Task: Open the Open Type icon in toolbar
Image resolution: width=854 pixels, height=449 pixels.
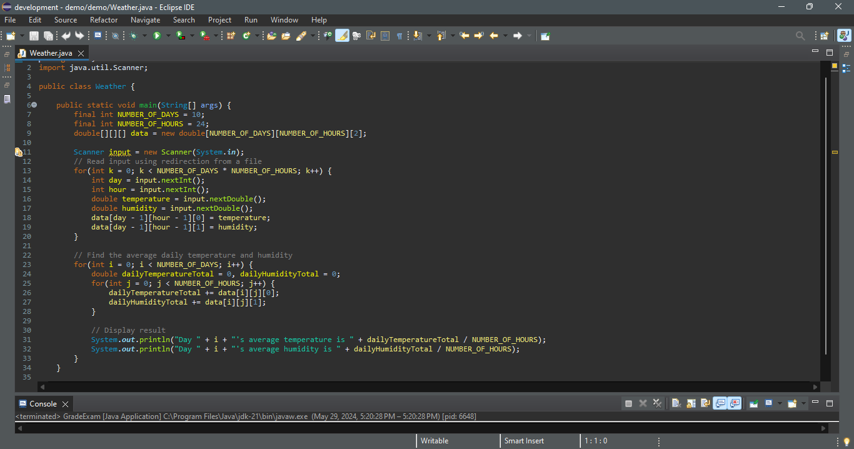Action: [271, 36]
